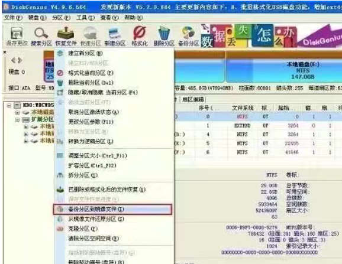Select the HD0 disk in tree
Viewport: 342px width, 264px height.
[x=38, y=106]
